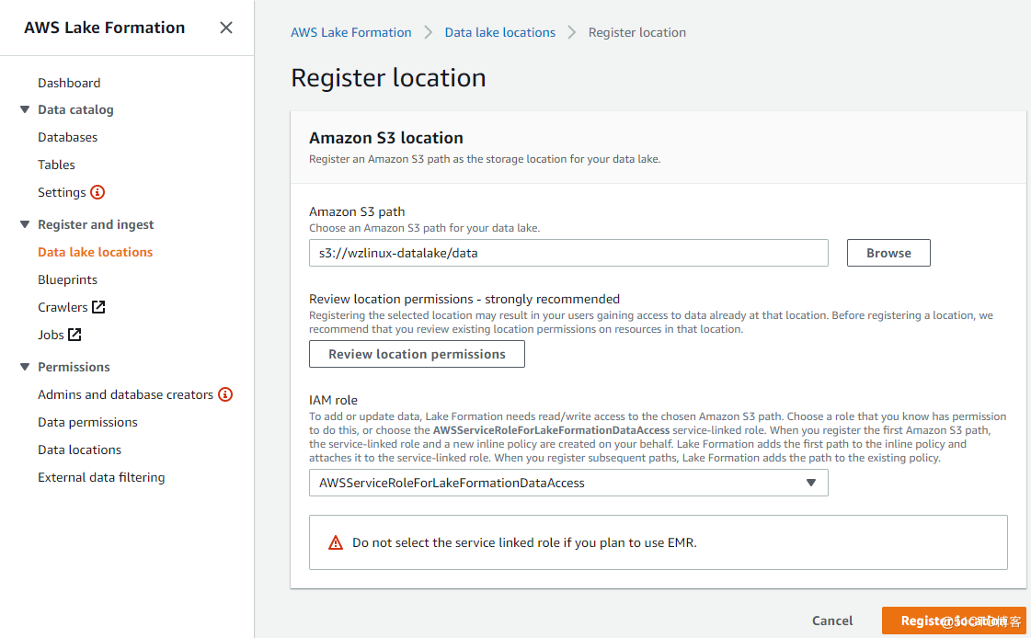Click the Register and ingest section label
This screenshot has height=638, width=1031.
[x=96, y=224]
